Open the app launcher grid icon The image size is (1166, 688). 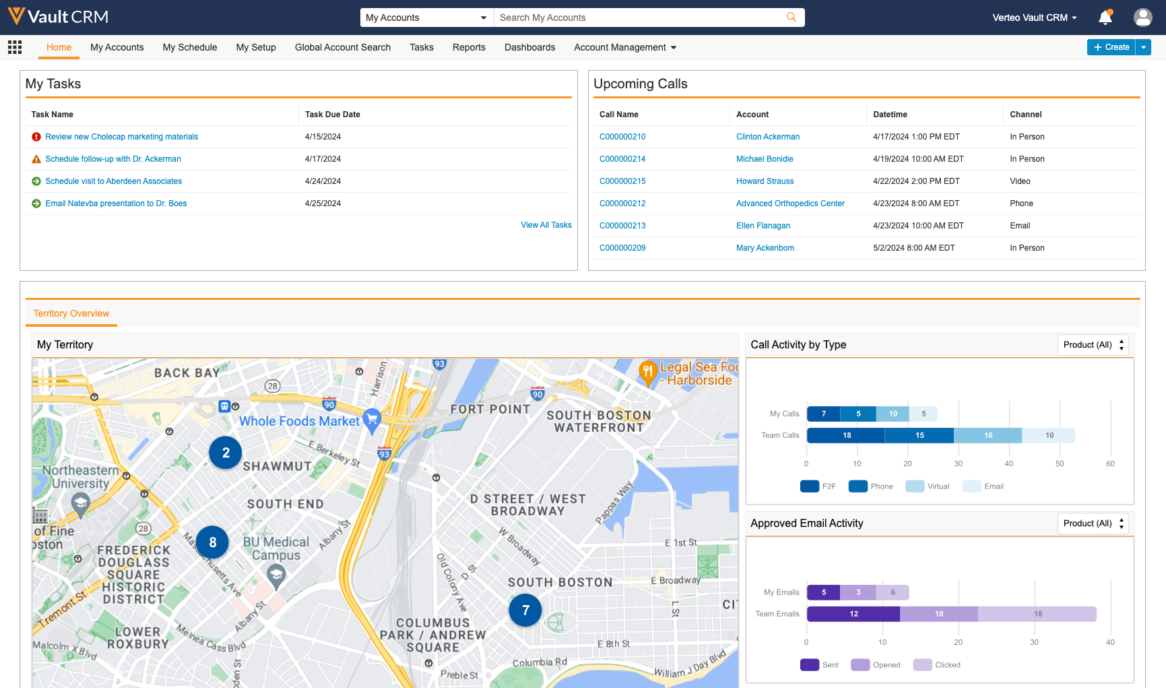[x=15, y=47]
